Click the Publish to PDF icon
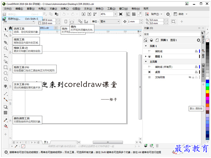Image resolution: width=211 pixels, height=158 pixels. click(95, 14)
